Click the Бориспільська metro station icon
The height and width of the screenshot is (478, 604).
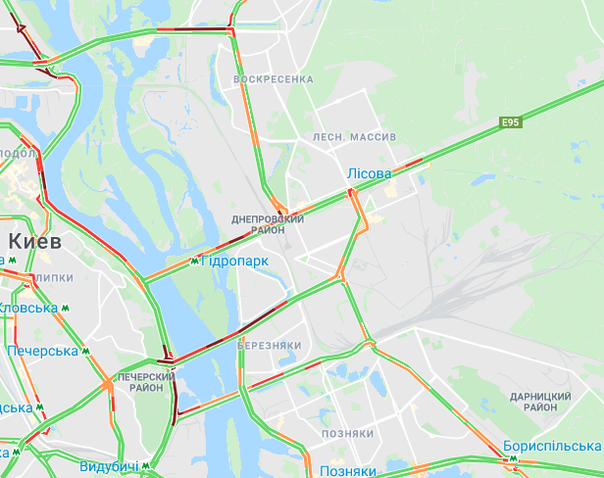pos(513,458)
